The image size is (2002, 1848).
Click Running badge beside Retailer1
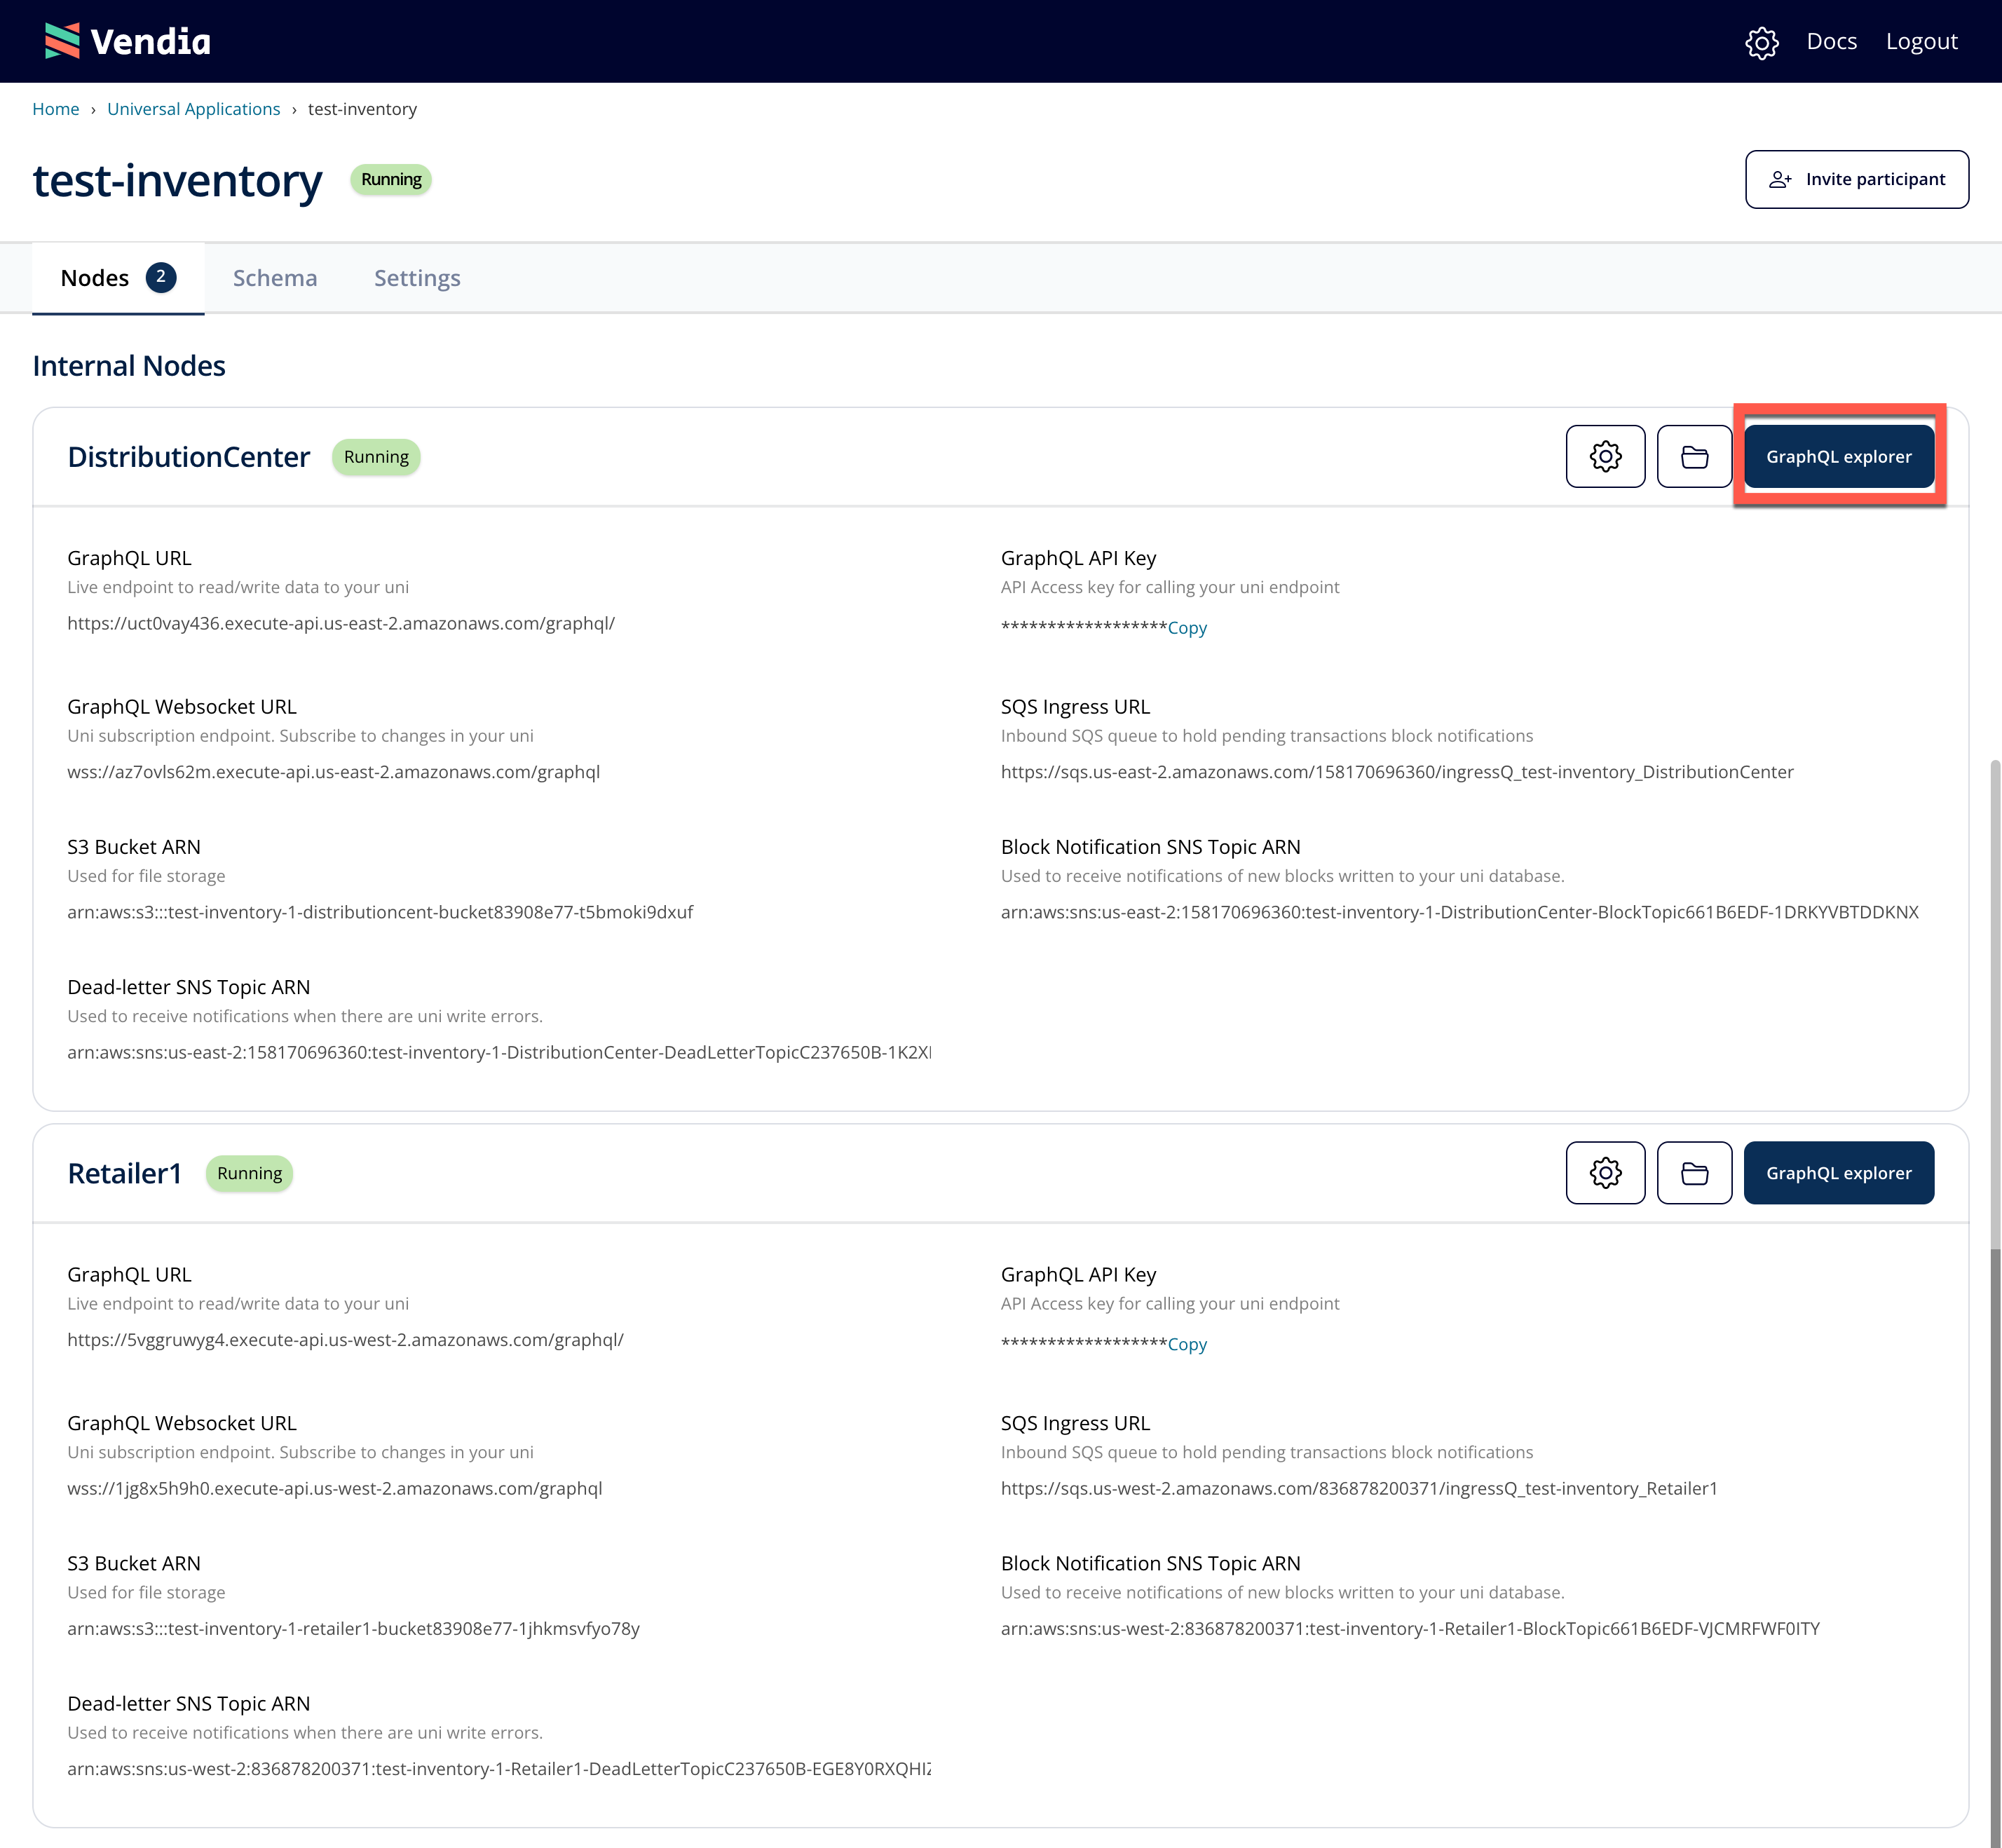(249, 1173)
